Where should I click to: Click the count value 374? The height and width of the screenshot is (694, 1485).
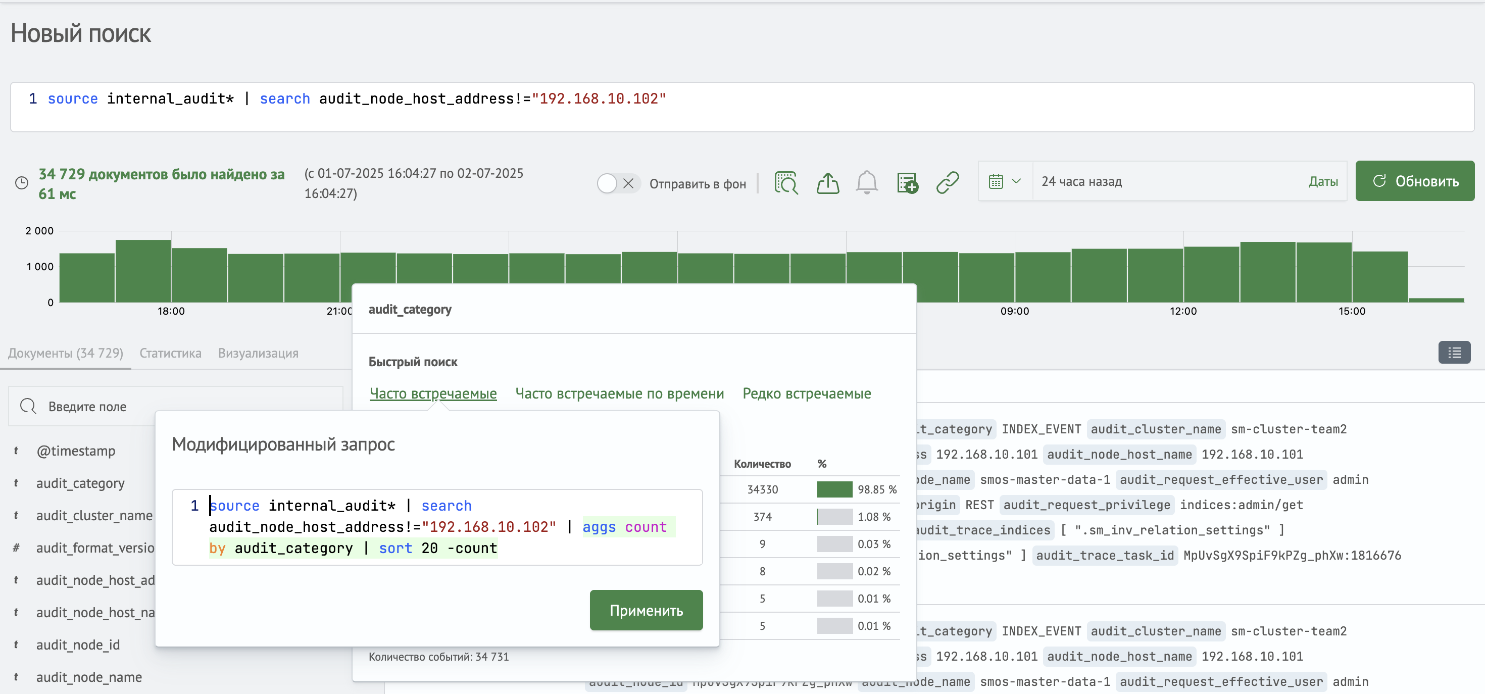coord(762,517)
